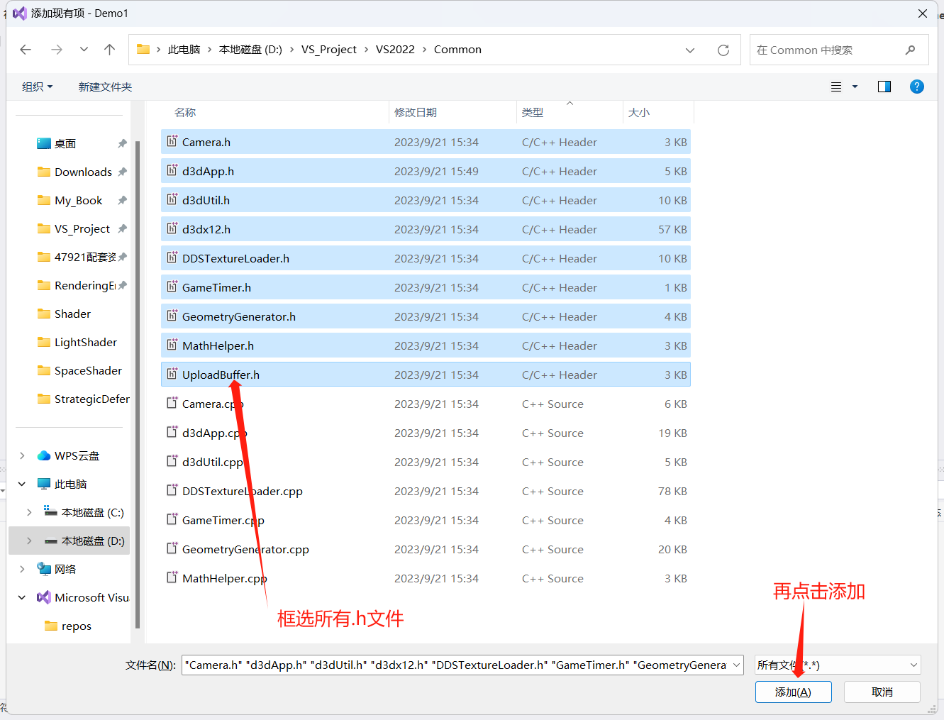Select d3dApp.cpp file name
The image size is (944, 720).
[x=214, y=433]
